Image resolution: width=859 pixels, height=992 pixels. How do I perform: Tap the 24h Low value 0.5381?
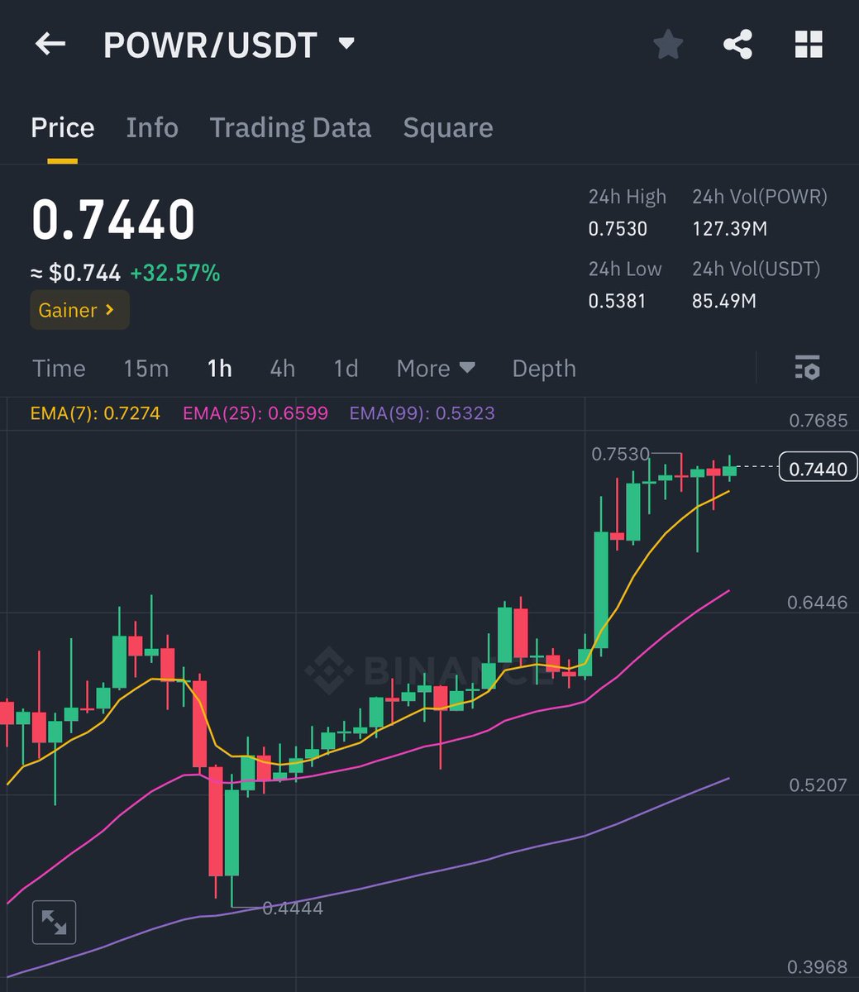617,301
